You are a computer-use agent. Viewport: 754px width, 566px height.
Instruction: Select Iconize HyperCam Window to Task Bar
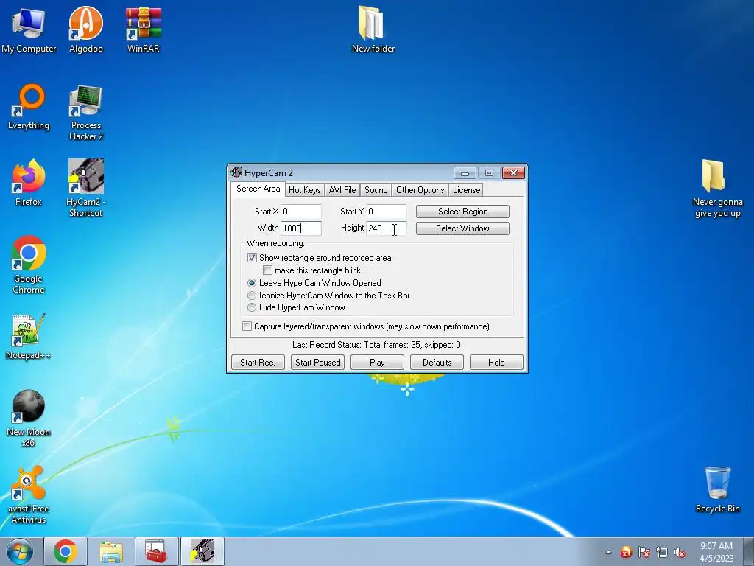point(252,296)
